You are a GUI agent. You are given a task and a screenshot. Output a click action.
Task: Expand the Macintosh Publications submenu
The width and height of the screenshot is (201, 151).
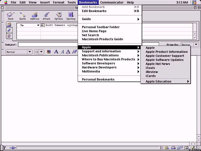[110, 55]
